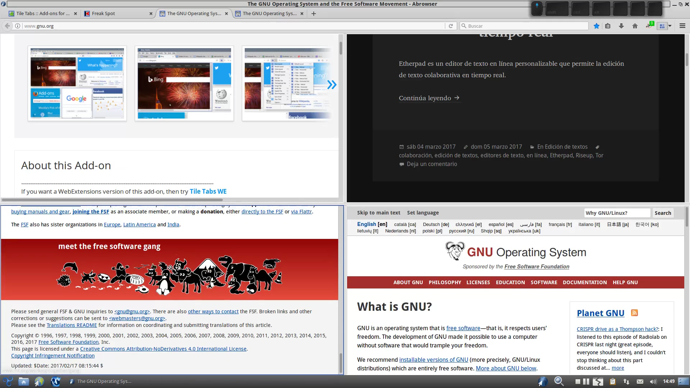Click the Search button on GNU page
690x388 pixels.
(663, 213)
